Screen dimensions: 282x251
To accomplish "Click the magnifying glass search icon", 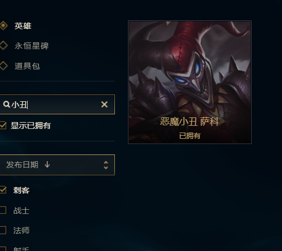I will pyautogui.click(x=6, y=104).
